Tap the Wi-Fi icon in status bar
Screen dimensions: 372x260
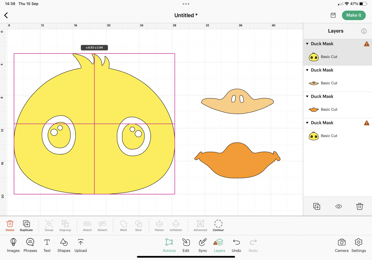(347, 4)
